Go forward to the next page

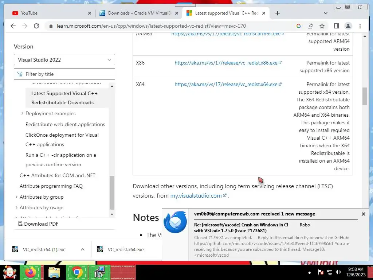[x=25, y=26]
